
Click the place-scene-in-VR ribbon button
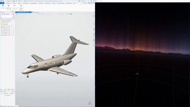click(x=9, y=7)
